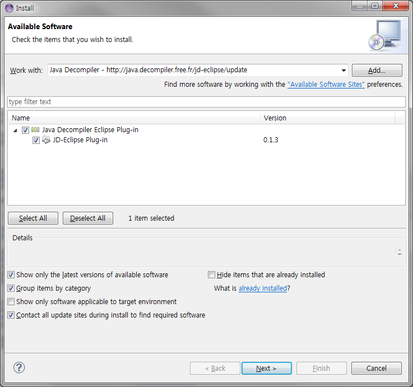Sort by the Version column header
Screen dimensions: 413x387
(328, 118)
